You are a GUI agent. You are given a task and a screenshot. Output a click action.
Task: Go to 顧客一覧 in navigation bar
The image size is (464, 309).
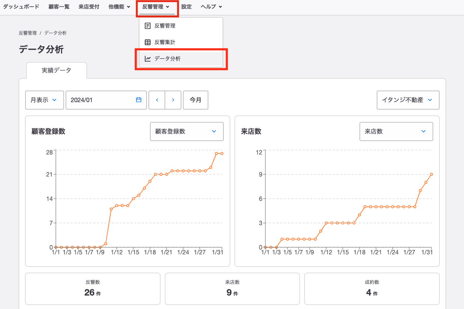59,7
